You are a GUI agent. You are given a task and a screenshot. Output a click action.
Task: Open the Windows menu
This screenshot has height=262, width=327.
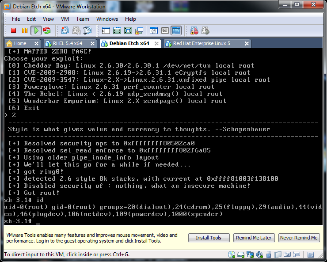107,19
